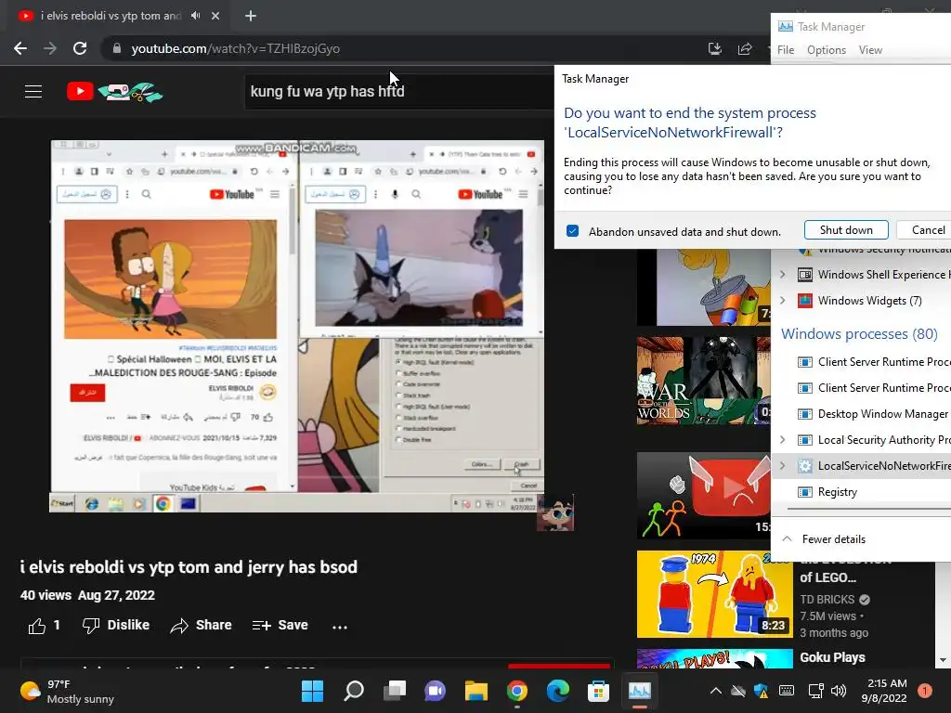Open Microsoft Edge from taskbar
Image resolution: width=951 pixels, height=713 pixels.
(x=557, y=691)
